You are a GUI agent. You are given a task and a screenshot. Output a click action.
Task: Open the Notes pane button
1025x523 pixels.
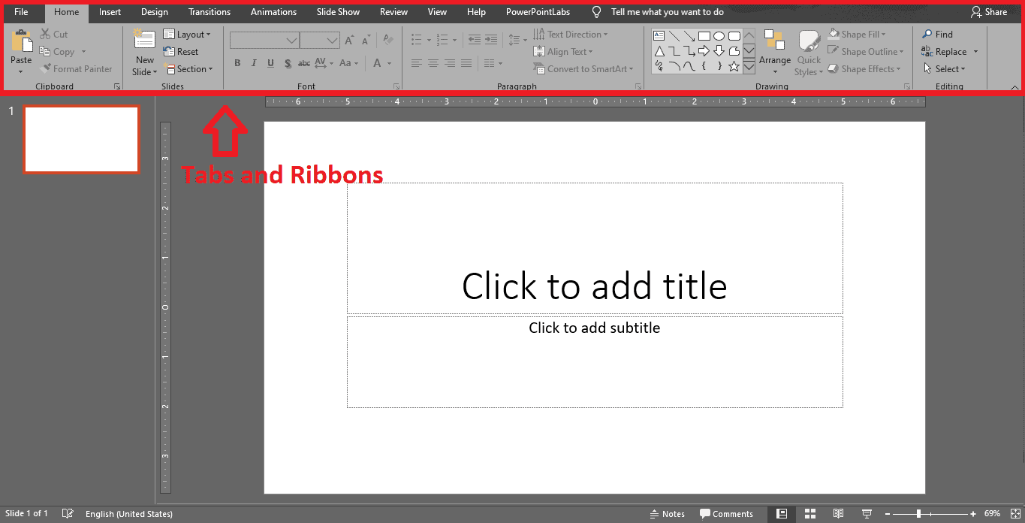(668, 514)
